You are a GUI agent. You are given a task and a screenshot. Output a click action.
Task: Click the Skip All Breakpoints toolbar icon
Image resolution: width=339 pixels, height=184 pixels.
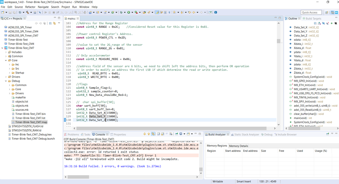[x=40, y=12]
